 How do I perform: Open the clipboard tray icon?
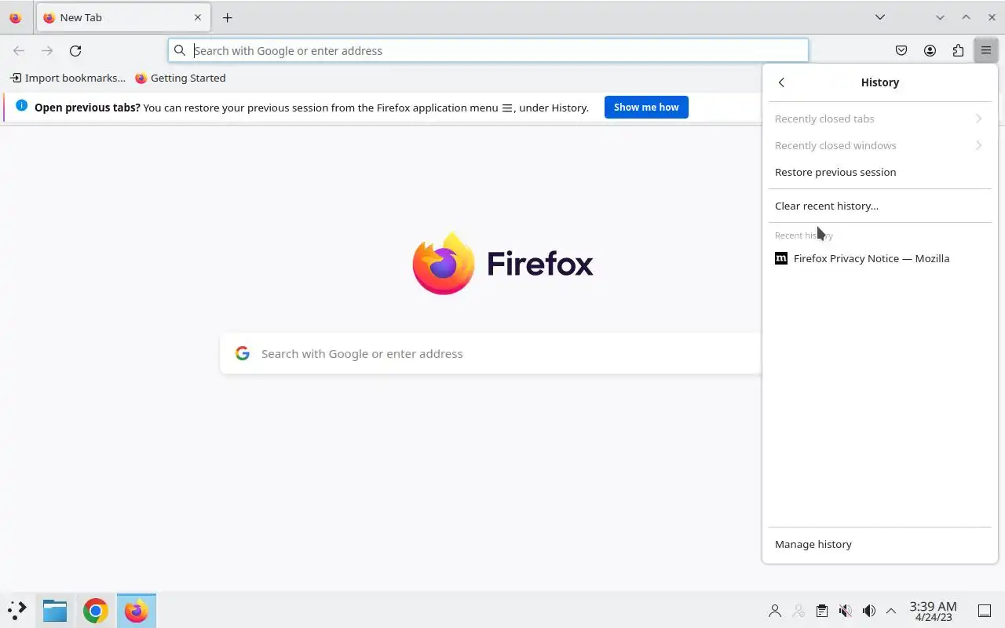click(x=821, y=611)
